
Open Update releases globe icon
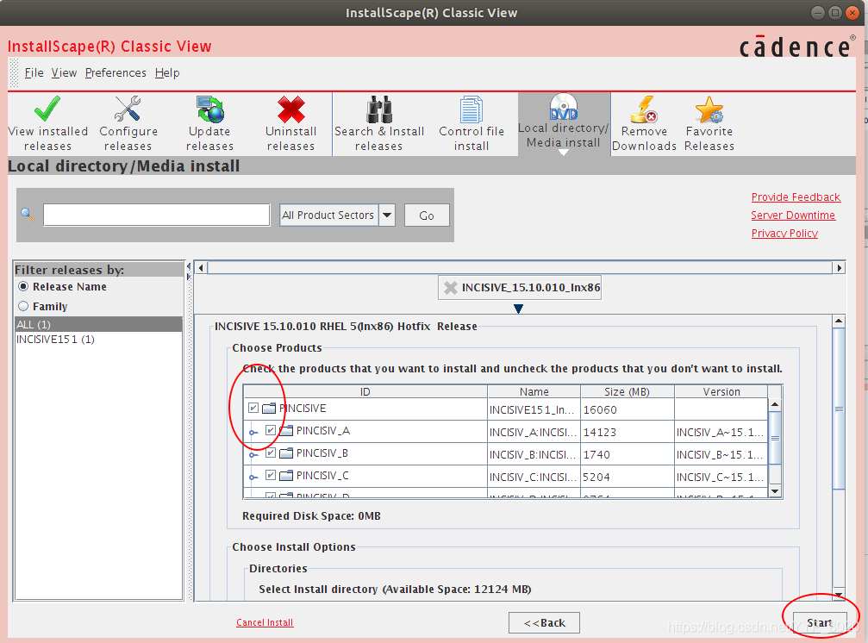pos(209,109)
